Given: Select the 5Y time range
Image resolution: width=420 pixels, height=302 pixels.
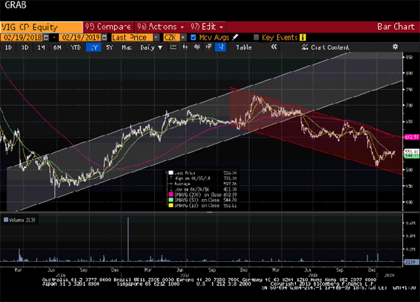Looking at the screenshot, I should [x=108, y=47].
